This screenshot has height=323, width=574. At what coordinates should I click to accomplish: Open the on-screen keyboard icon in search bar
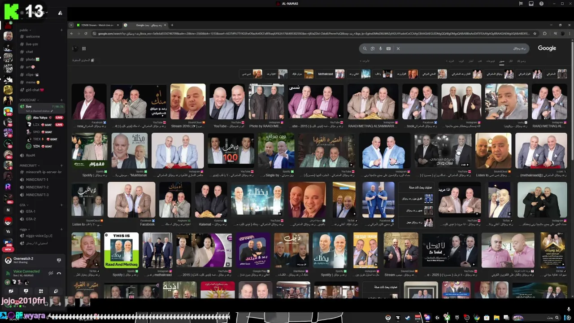click(x=388, y=48)
